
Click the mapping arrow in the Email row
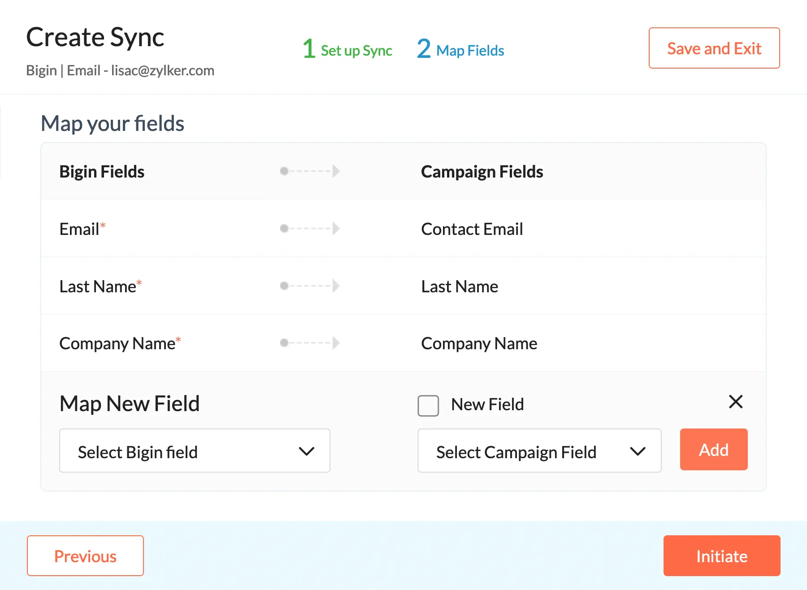pos(310,229)
